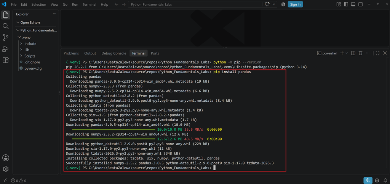
Task: Open Explorer more actions ellipsis
Action: [54, 14]
